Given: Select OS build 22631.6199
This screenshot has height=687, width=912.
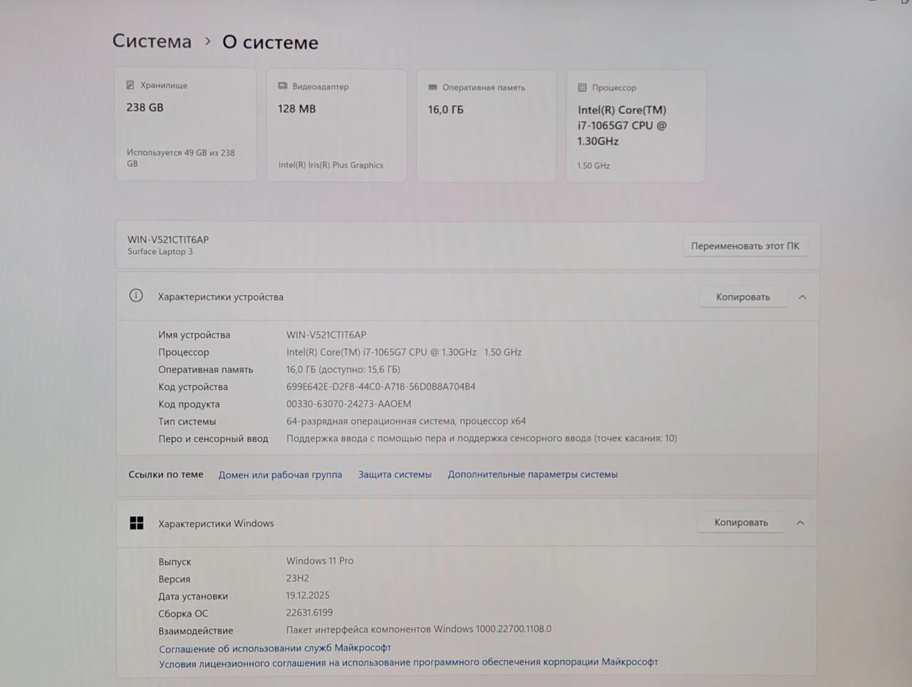Looking at the screenshot, I should pos(309,612).
